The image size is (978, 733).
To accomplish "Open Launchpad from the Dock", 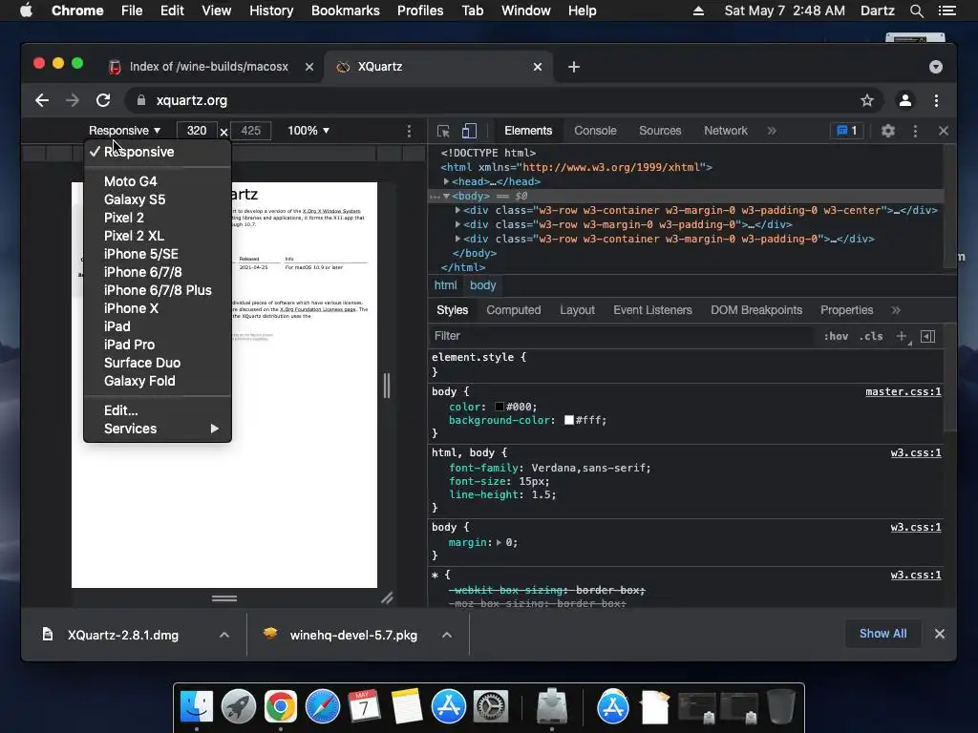I will 238,707.
